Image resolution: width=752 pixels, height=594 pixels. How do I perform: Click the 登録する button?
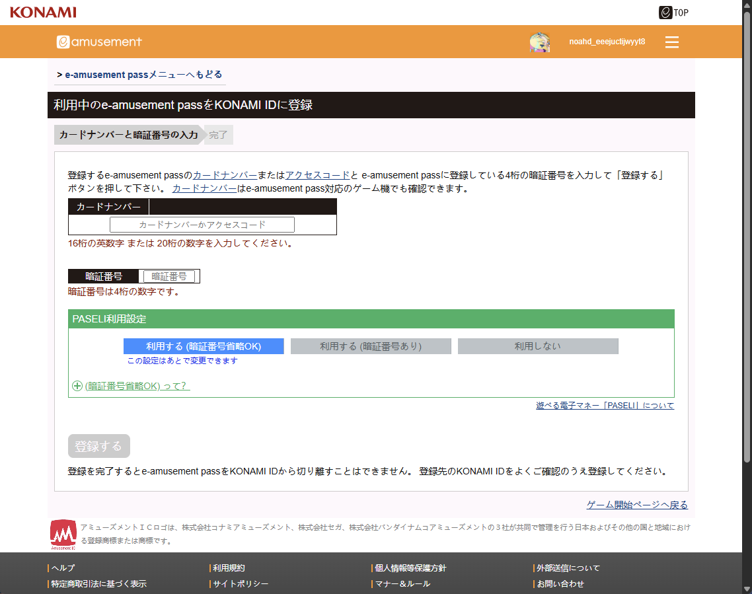[98, 446]
